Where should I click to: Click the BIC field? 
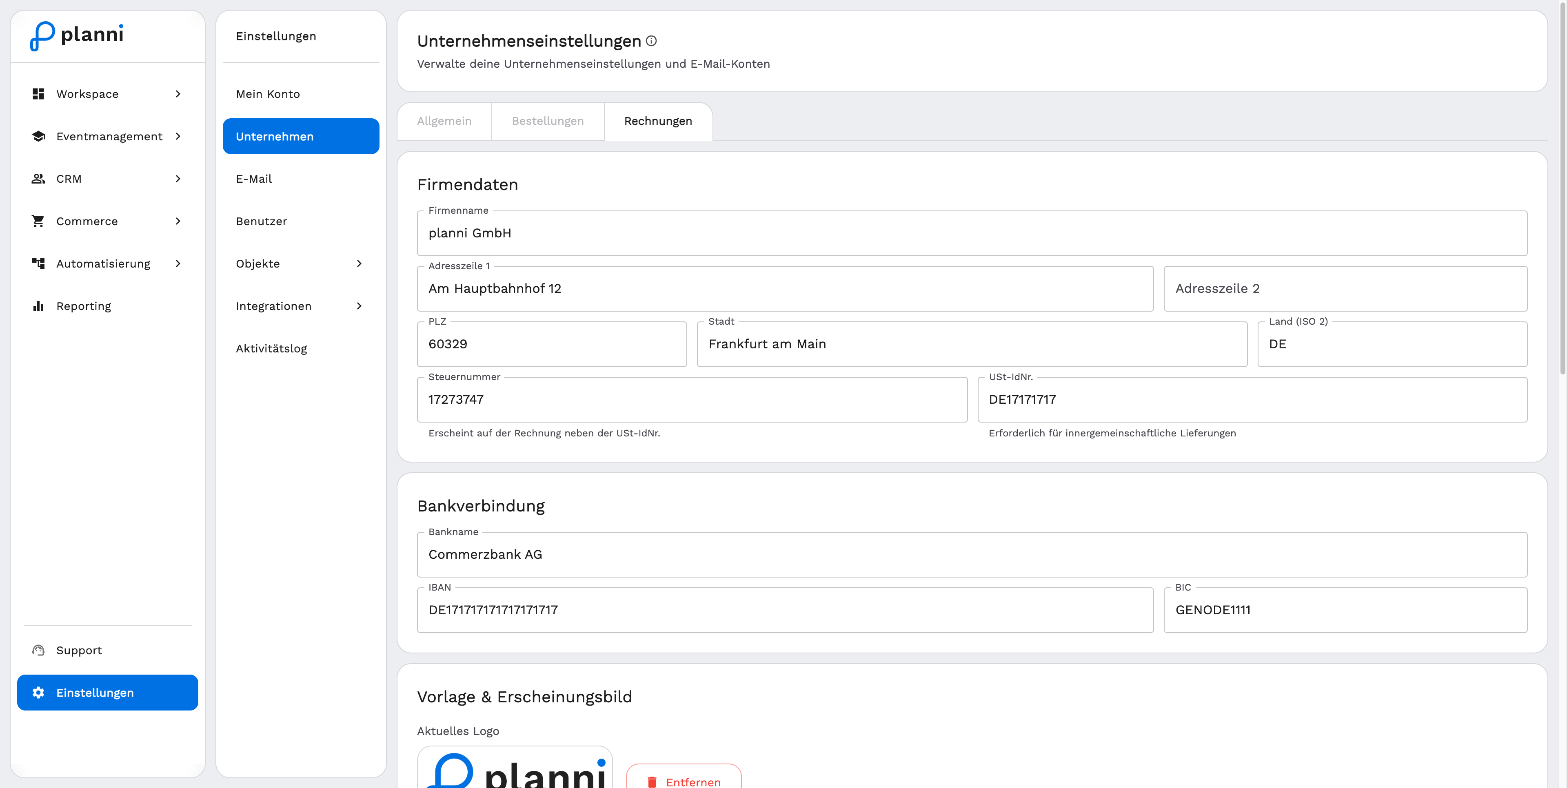point(1345,610)
